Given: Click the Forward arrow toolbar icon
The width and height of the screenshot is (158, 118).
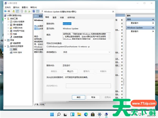Looking at the screenshot, I should pyautogui.click(x=9, y=11).
